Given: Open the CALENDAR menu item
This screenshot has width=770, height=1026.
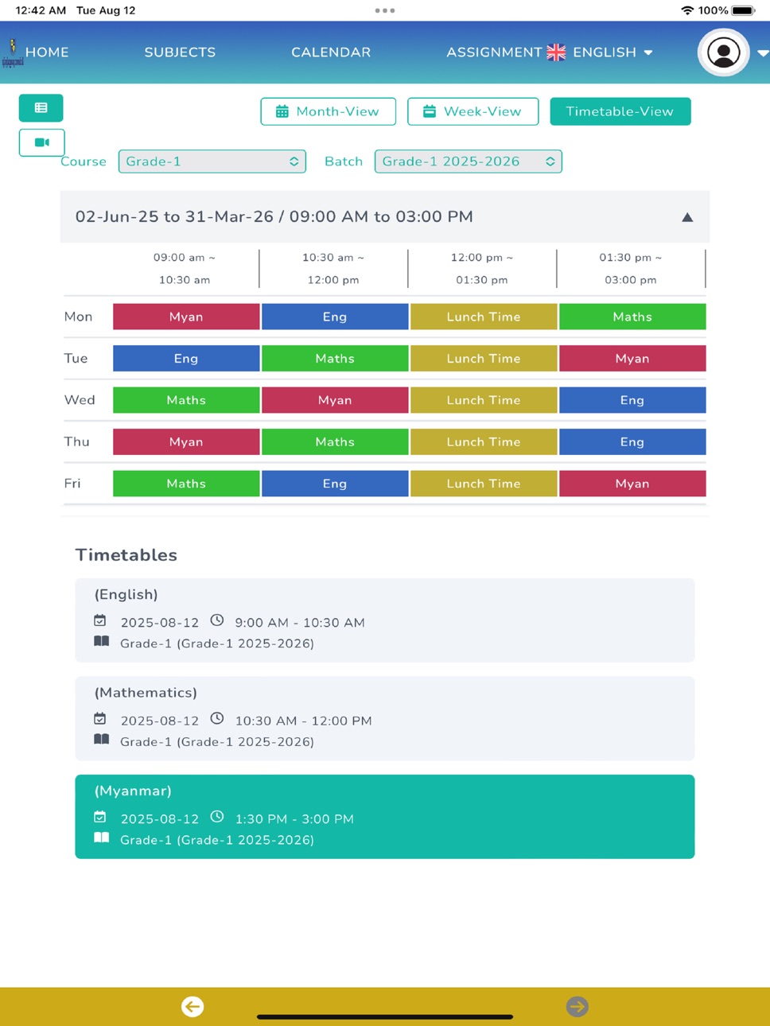Looking at the screenshot, I should tap(331, 52).
